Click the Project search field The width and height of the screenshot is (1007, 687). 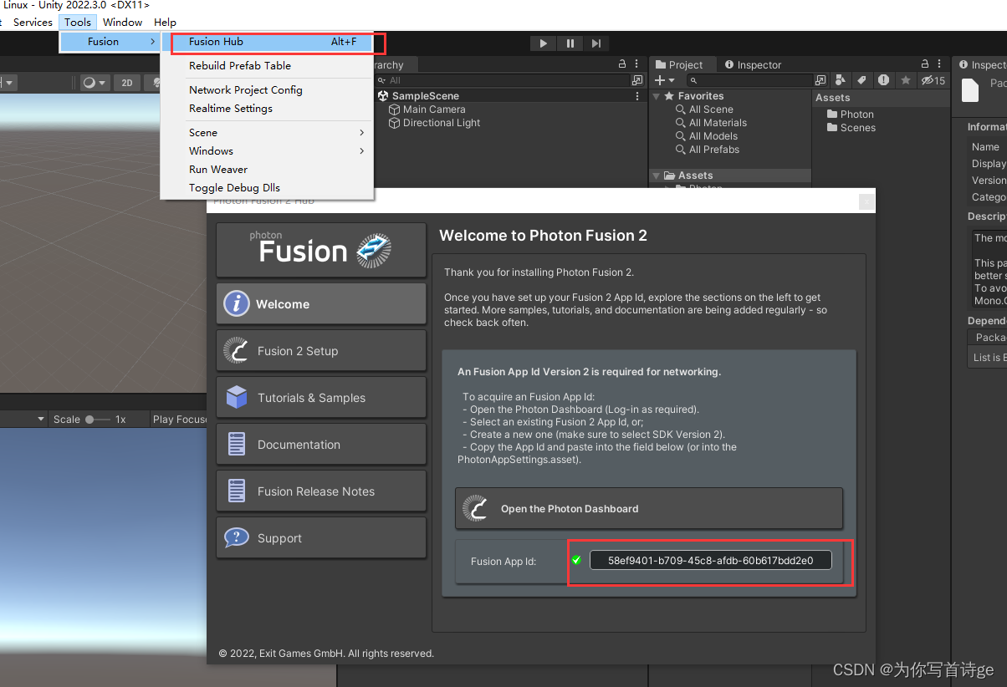click(750, 80)
